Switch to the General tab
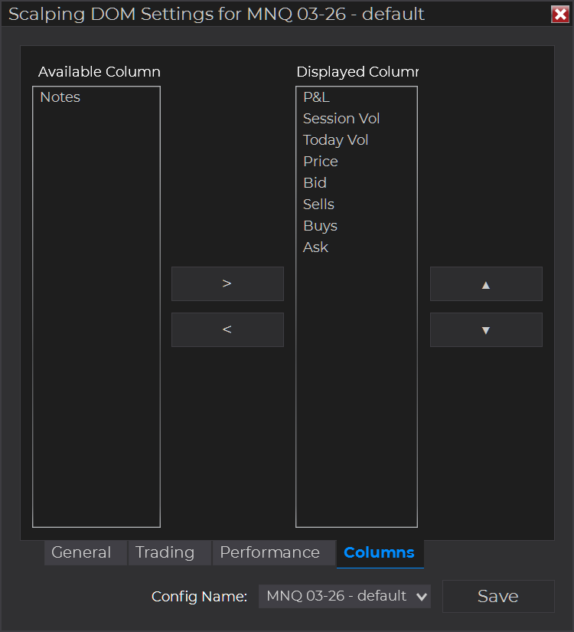 81,552
